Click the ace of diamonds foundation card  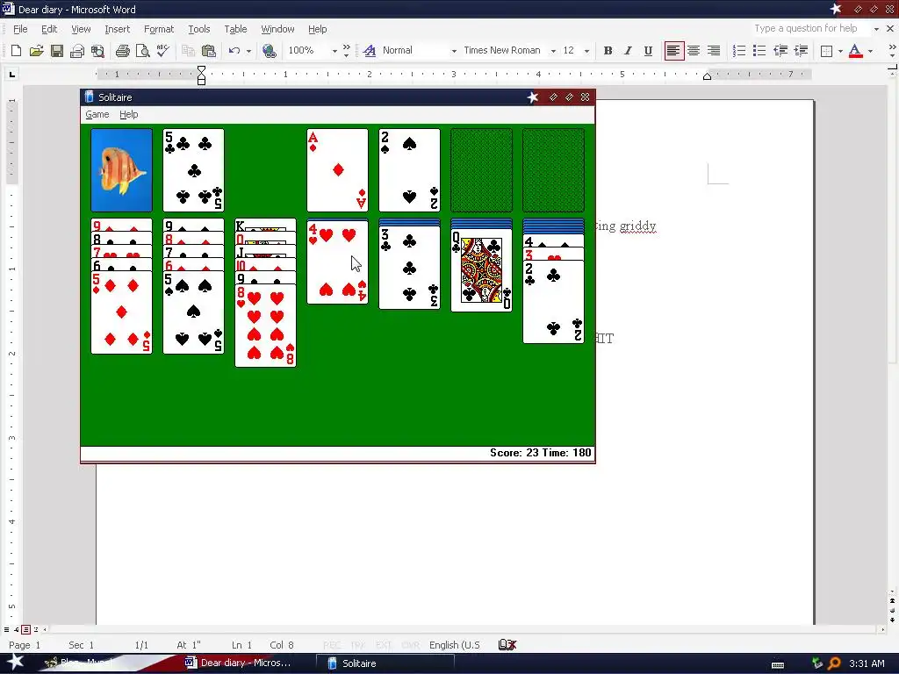(338, 170)
